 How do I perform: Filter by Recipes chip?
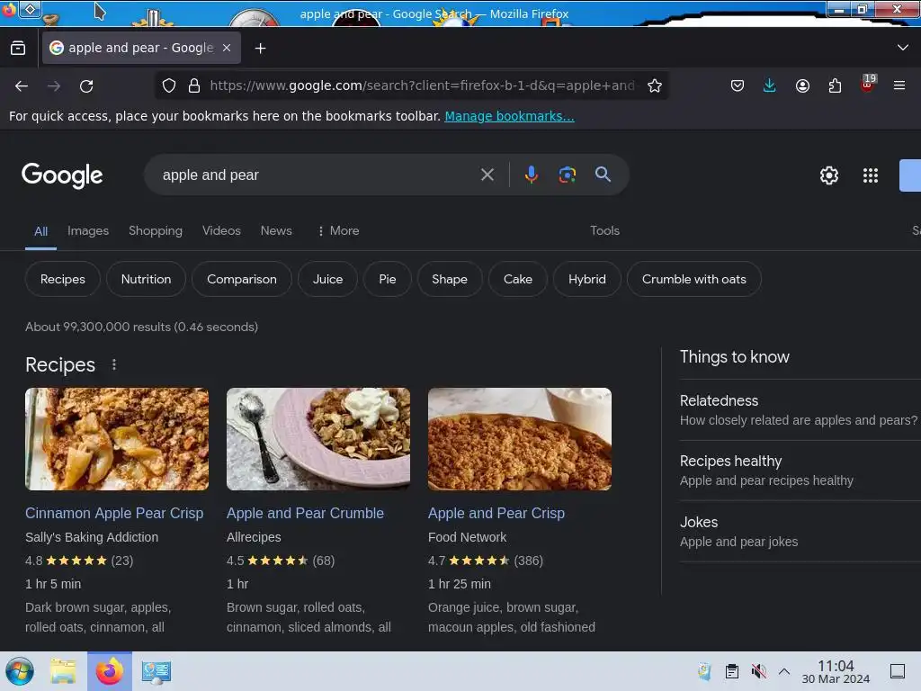point(63,279)
